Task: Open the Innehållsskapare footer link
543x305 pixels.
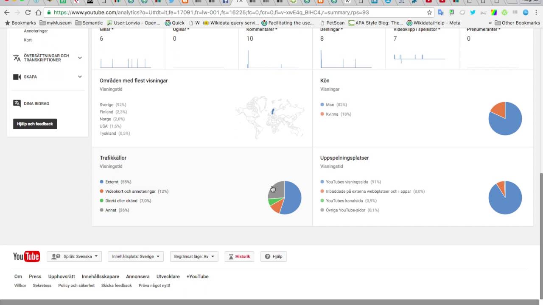Action: point(101,277)
